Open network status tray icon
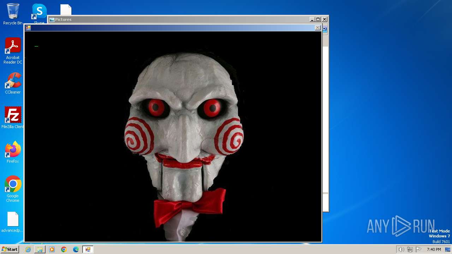Viewport: 452px width, 254px height. click(x=410, y=249)
